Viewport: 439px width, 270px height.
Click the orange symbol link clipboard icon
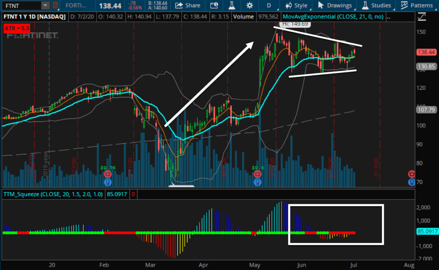55,5
